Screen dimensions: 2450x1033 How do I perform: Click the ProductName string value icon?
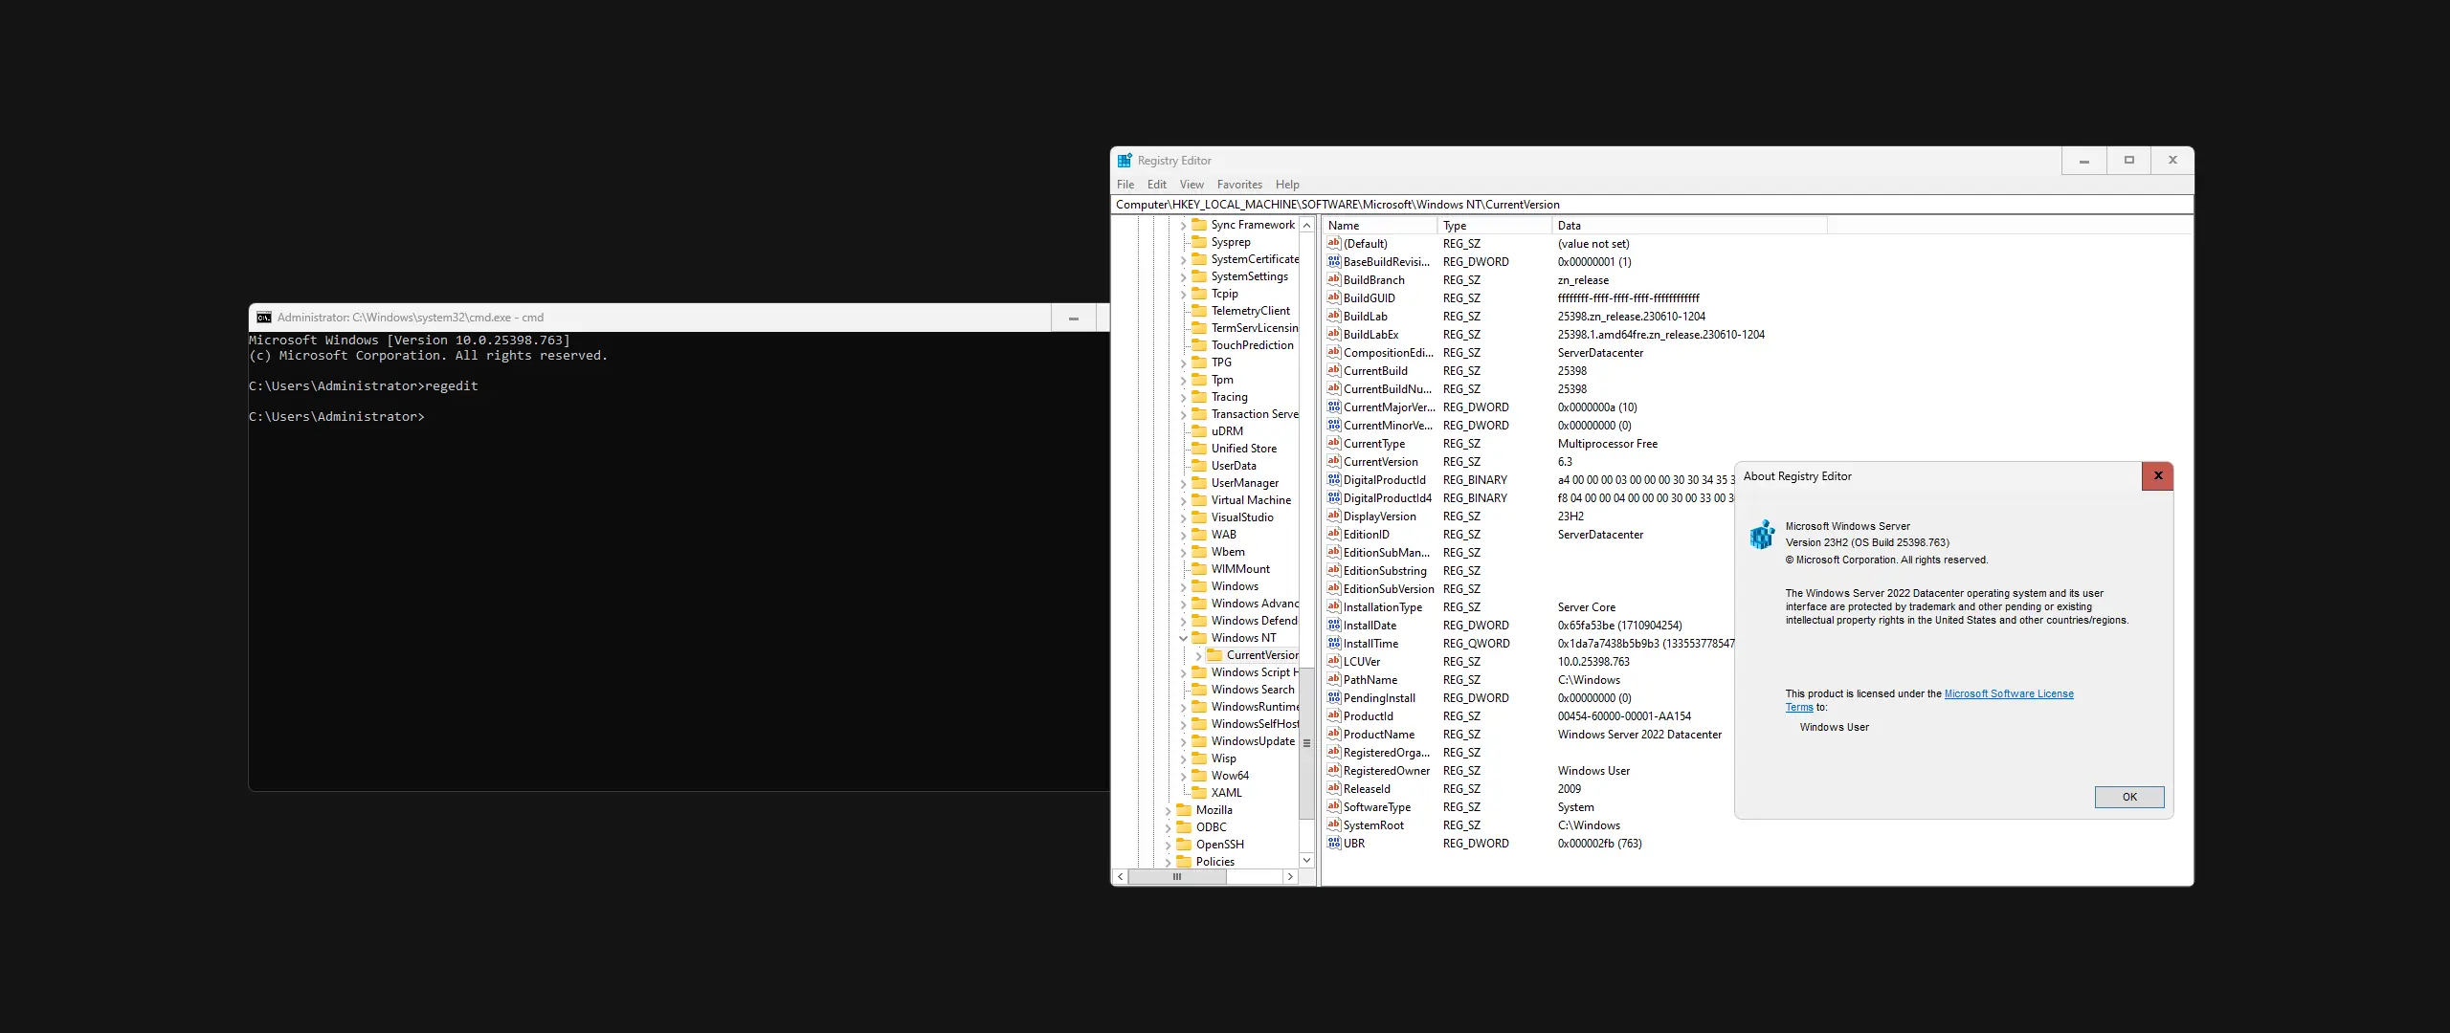pyautogui.click(x=1334, y=735)
